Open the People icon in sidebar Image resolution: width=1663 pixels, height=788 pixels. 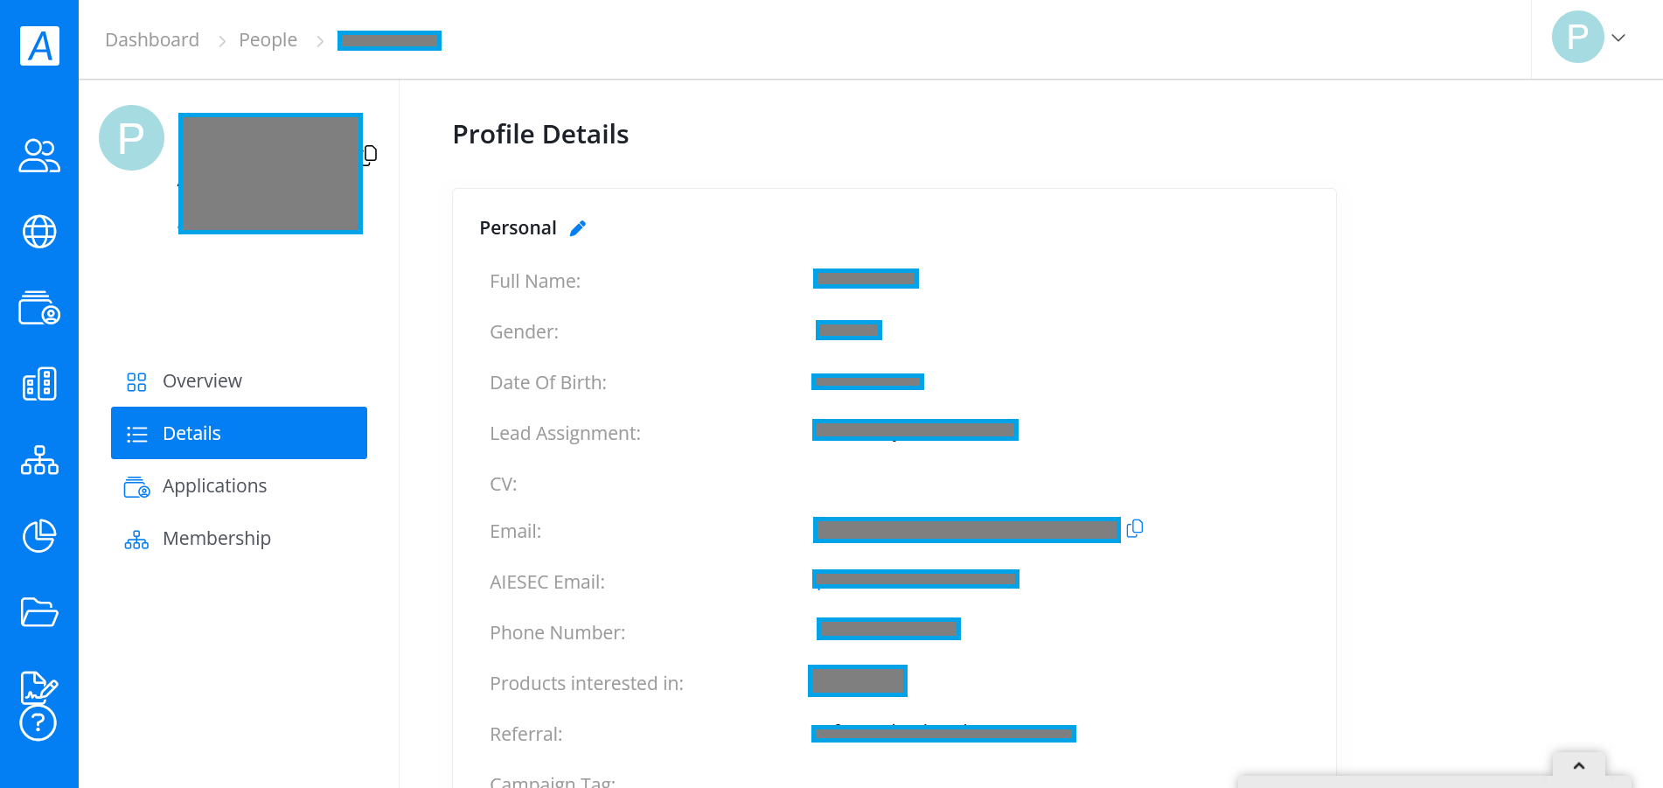(x=39, y=156)
